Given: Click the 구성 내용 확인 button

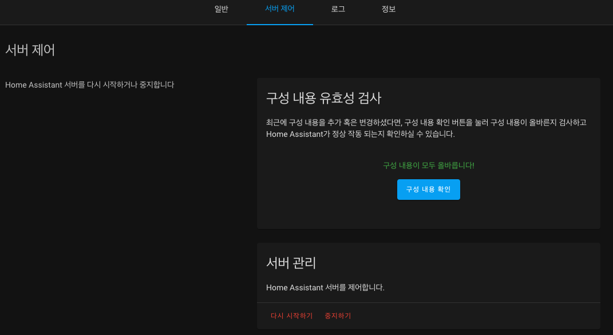Looking at the screenshot, I should click(429, 190).
